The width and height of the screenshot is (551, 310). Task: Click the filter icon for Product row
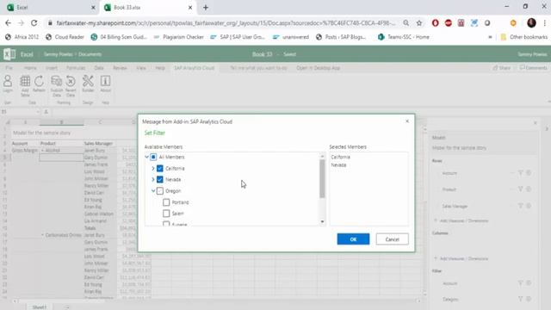(x=520, y=189)
